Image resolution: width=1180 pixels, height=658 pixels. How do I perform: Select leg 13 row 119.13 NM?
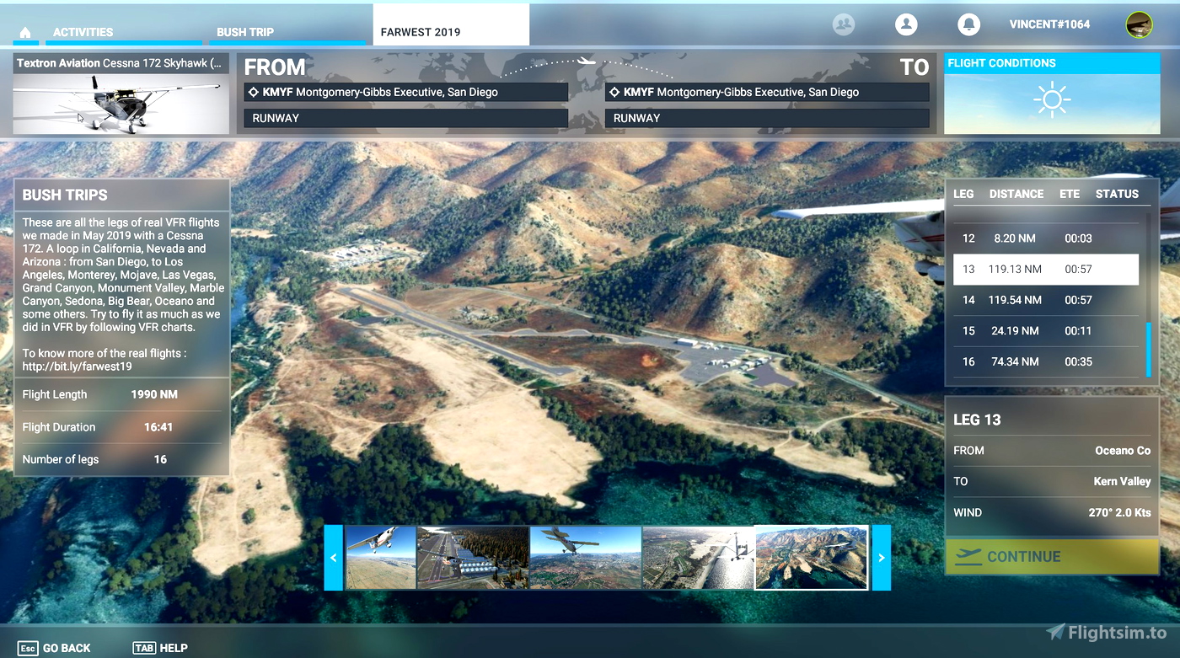tap(1046, 270)
